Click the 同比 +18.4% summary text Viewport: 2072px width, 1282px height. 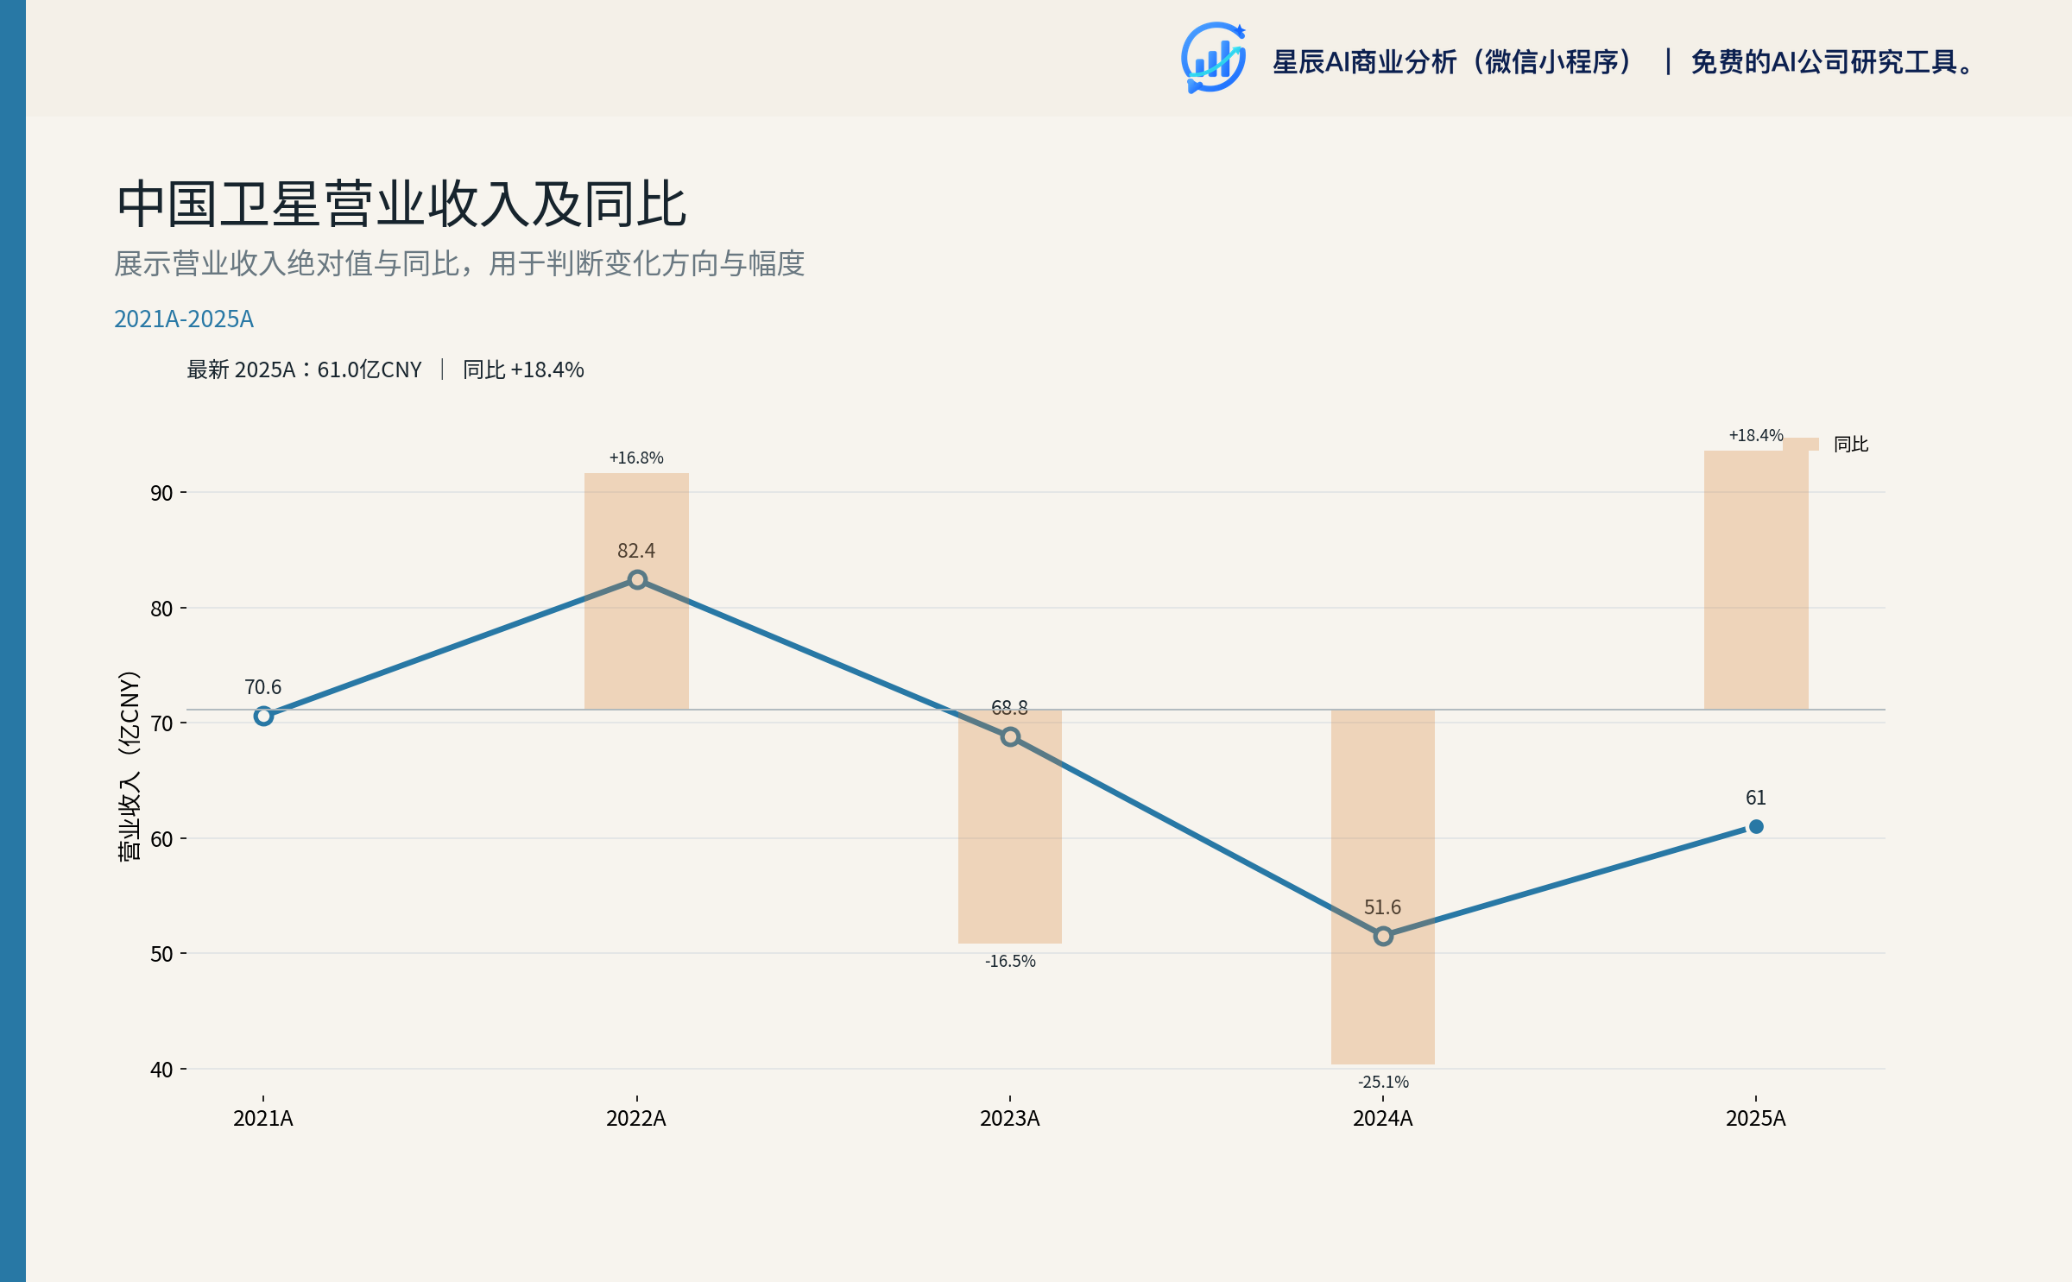(523, 370)
